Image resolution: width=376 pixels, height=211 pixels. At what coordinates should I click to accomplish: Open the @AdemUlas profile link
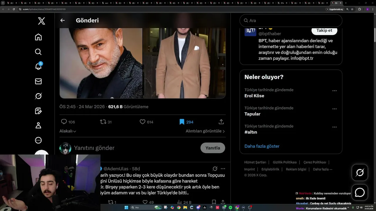[x=116, y=169]
